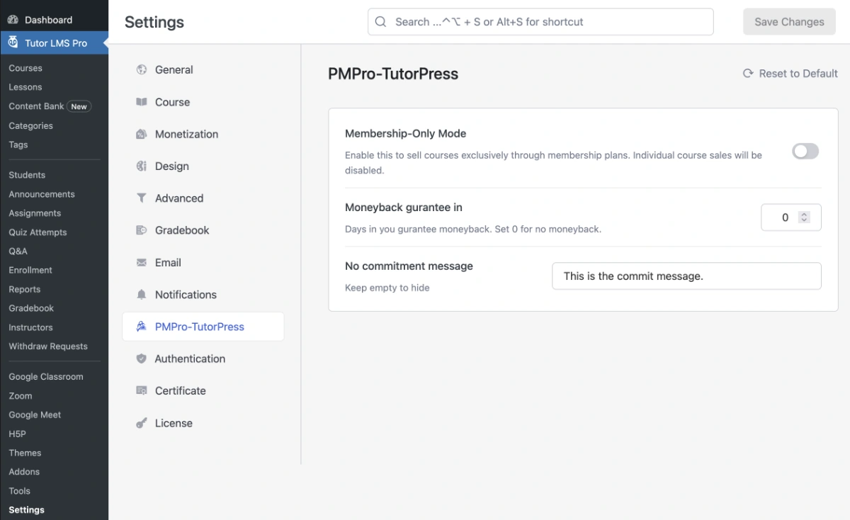This screenshot has height=520, width=850.
Task: Open the Addons page in sidebar
Action: click(23, 471)
